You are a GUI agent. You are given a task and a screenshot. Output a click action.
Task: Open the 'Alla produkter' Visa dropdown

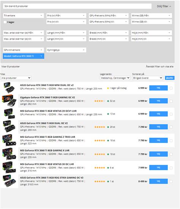pos(16,78)
